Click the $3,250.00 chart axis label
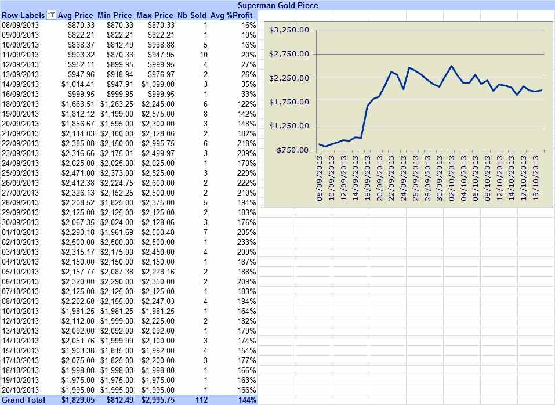The image size is (555, 405). [x=289, y=30]
